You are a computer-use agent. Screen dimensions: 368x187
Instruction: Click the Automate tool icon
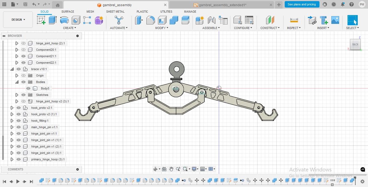click(119, 20)
